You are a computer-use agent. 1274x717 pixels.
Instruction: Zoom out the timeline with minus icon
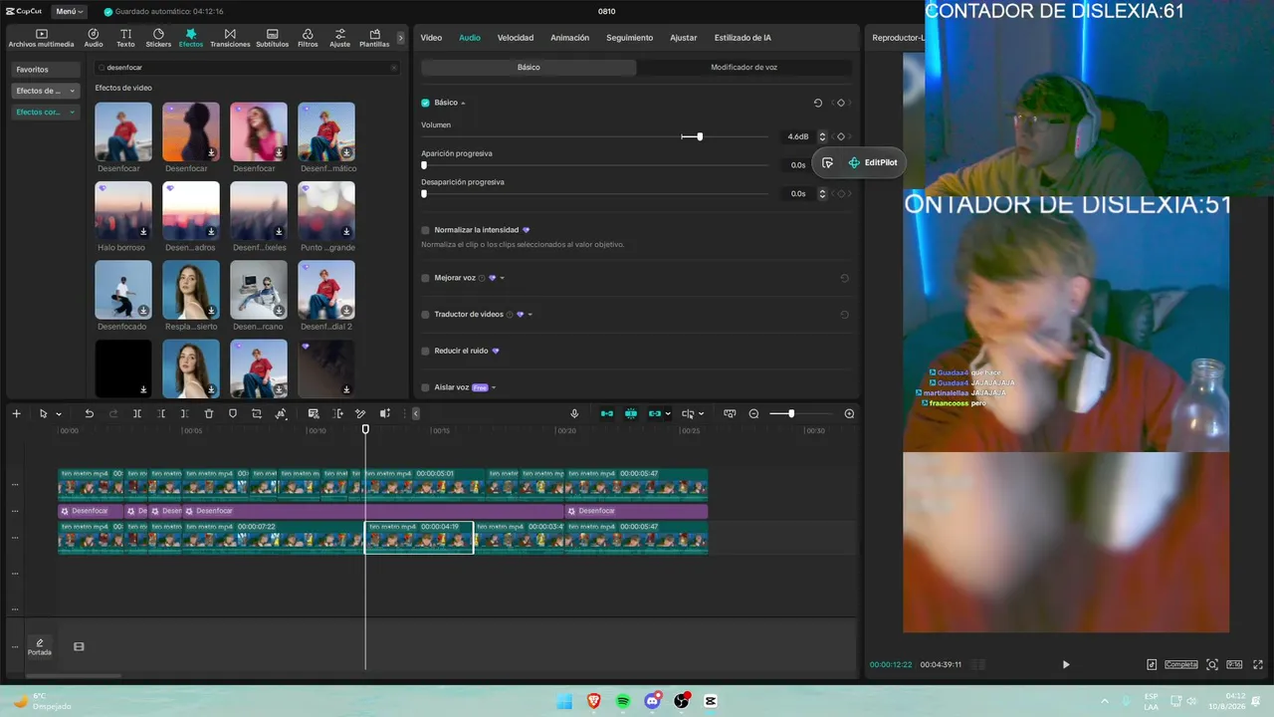(753, 413)
